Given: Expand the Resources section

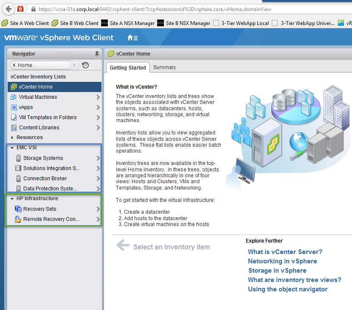Looking at the screenshot, I should click(12, 137).
